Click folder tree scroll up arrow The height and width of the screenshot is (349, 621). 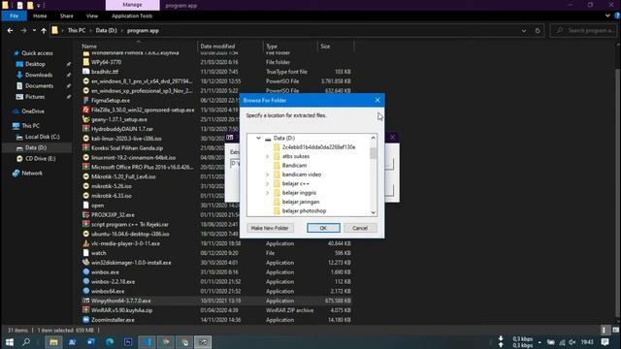point(373,138)
